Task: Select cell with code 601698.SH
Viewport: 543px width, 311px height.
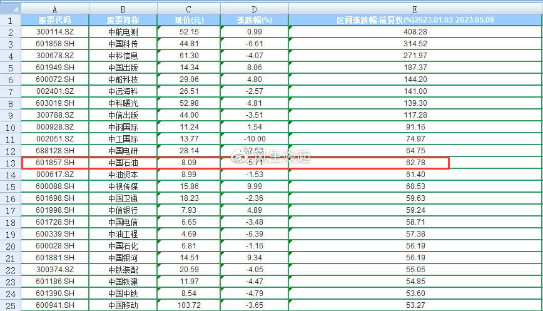Action: tap(54, 198)
